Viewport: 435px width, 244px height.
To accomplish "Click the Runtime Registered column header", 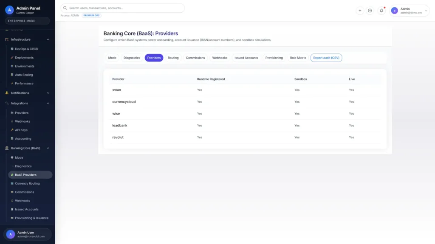I will pos(211,79).
